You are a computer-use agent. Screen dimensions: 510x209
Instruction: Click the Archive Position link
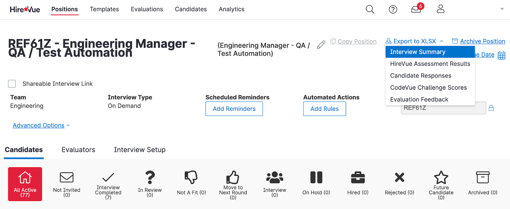(482, 41)
